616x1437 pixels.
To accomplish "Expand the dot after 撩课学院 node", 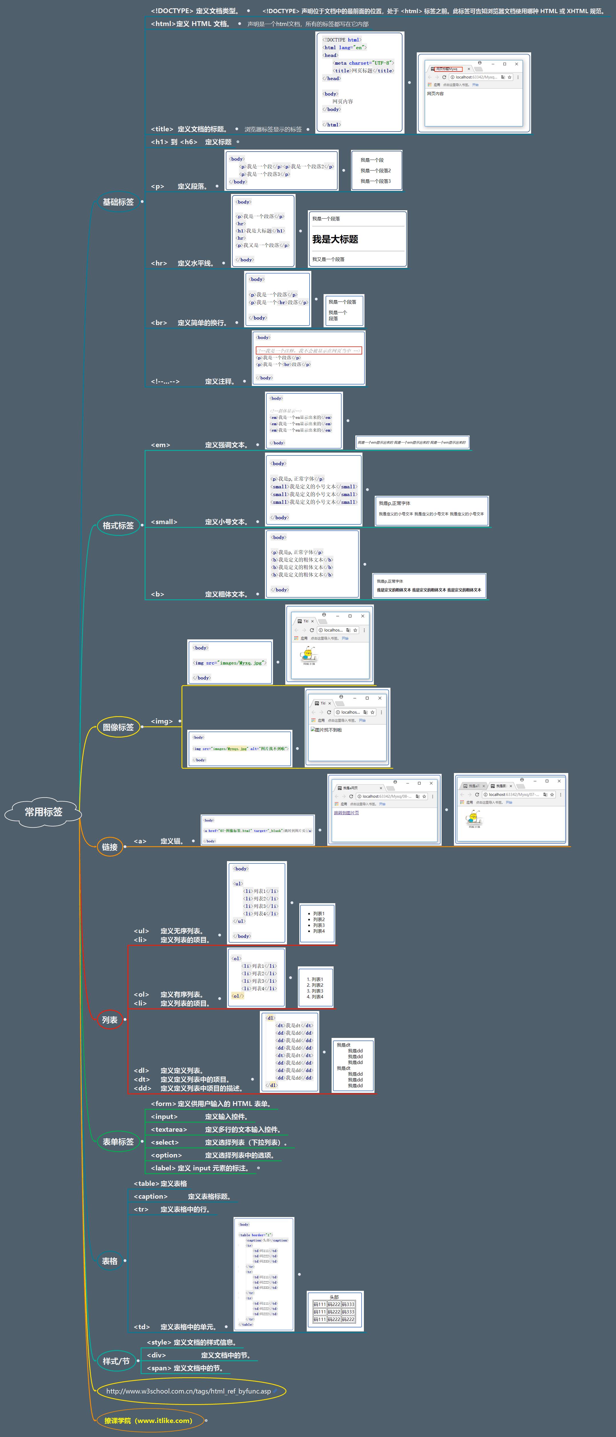I will (206, 1421).
